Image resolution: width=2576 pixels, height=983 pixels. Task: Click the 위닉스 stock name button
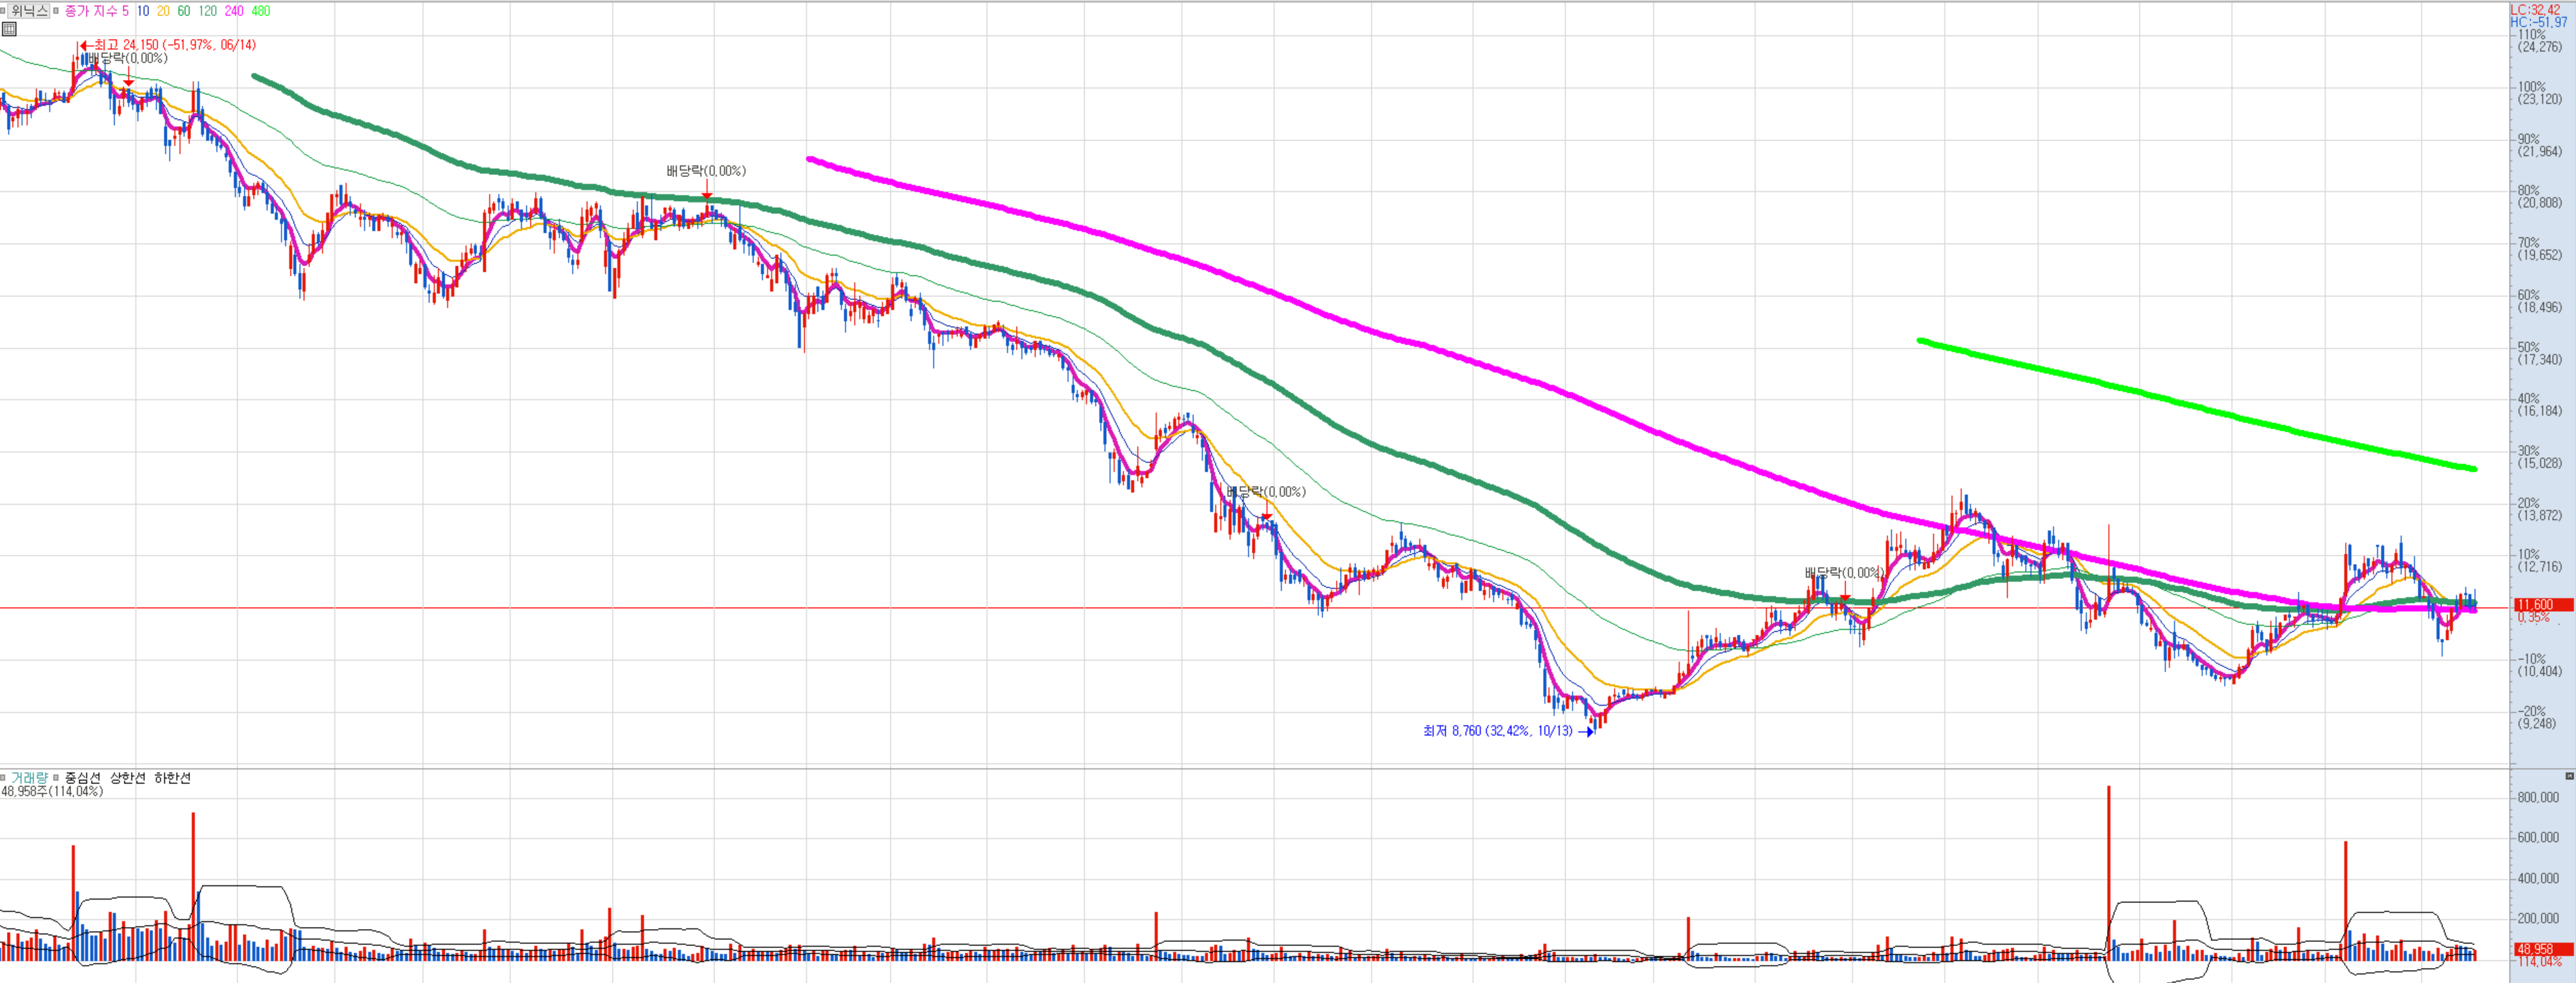tap(29, 11)
